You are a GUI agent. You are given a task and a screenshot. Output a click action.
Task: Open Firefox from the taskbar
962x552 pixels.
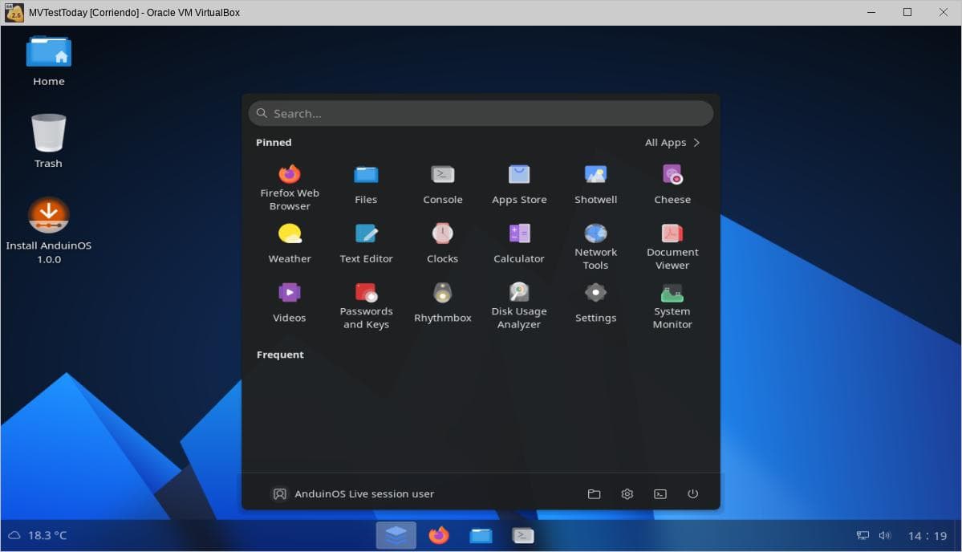439,535
